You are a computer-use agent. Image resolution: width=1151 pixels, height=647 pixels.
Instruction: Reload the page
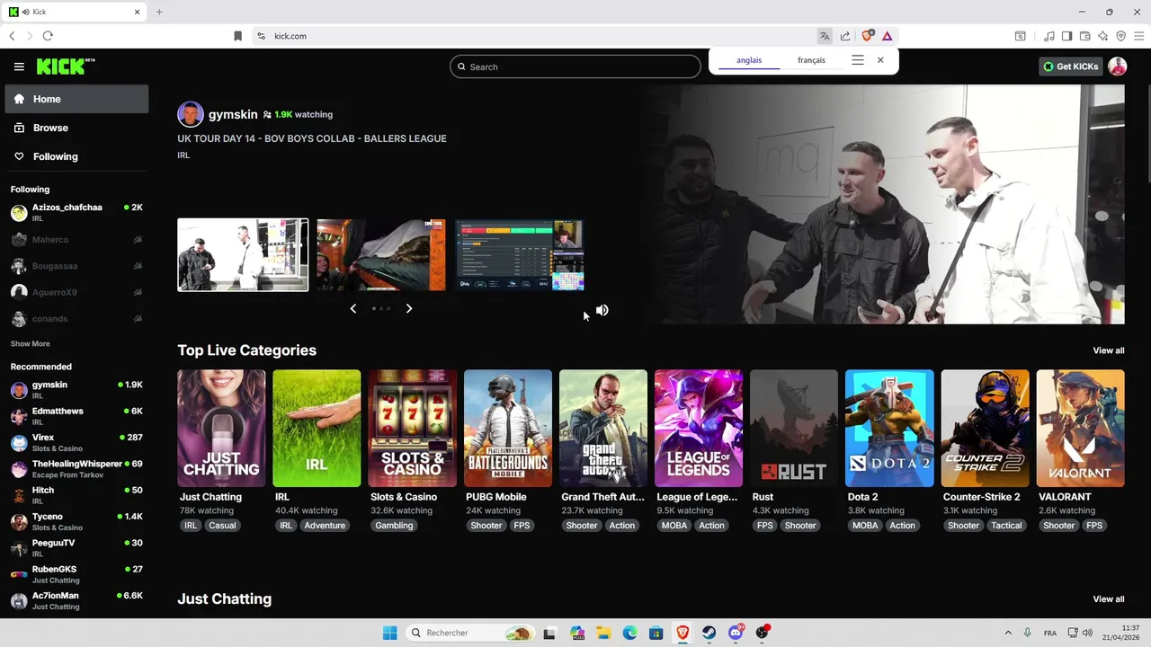point(48,36)
